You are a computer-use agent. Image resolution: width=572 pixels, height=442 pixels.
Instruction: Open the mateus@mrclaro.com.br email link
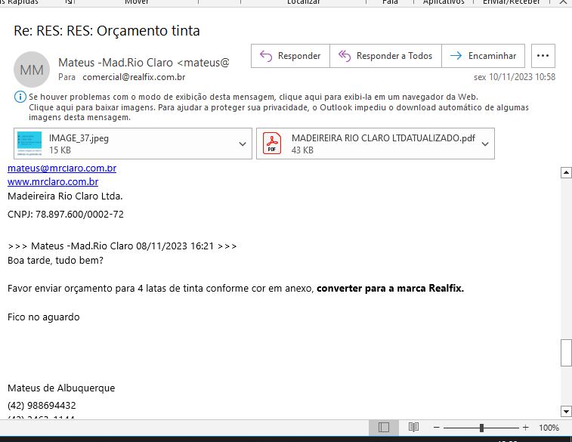coord(62,168)
